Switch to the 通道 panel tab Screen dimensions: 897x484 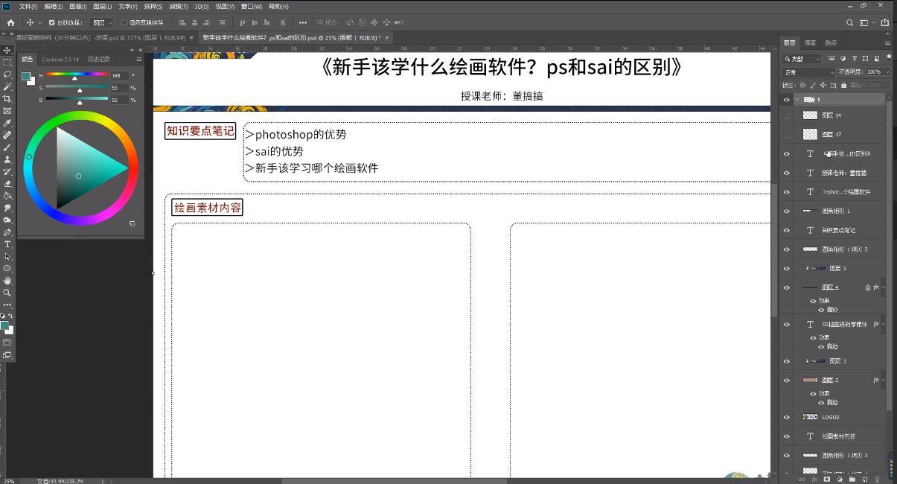point(810,43)
